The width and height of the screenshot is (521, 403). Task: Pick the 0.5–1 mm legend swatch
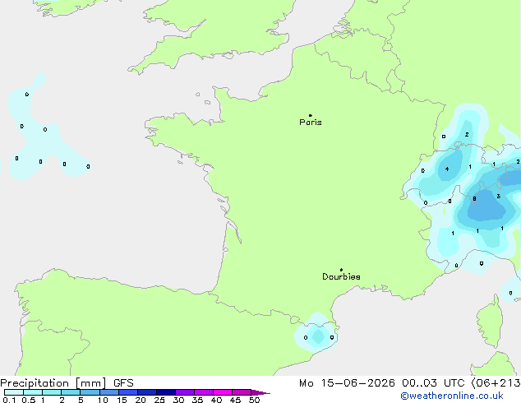coord(33,392)
